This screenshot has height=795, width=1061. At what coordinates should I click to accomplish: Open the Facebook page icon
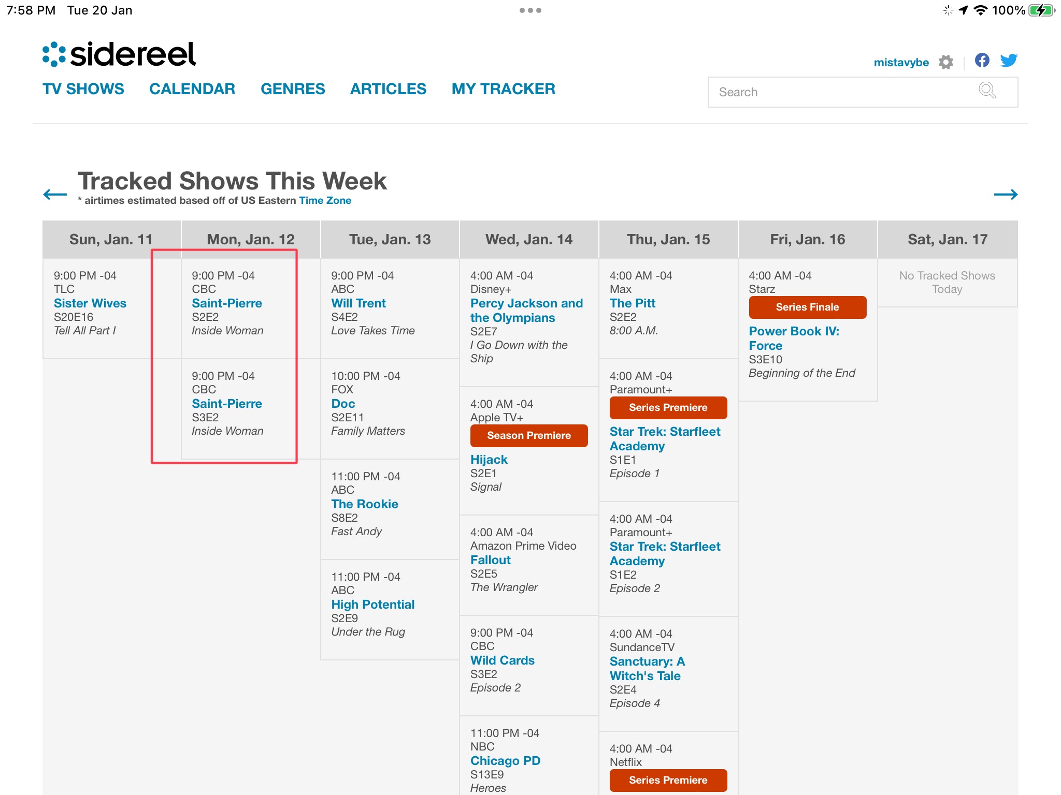[x=982, y=60]
